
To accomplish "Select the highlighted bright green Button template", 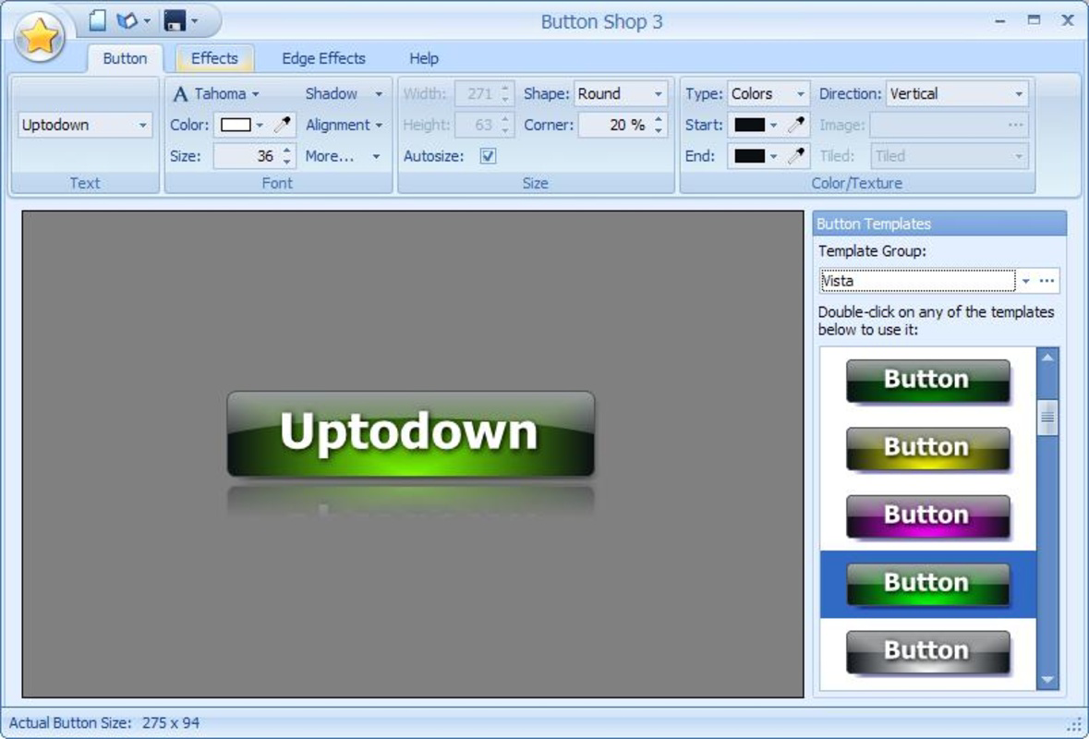I will (927, 584).
